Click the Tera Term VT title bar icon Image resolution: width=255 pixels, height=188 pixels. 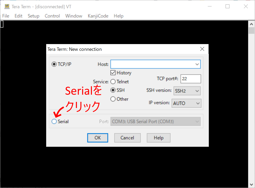(7, 6)
